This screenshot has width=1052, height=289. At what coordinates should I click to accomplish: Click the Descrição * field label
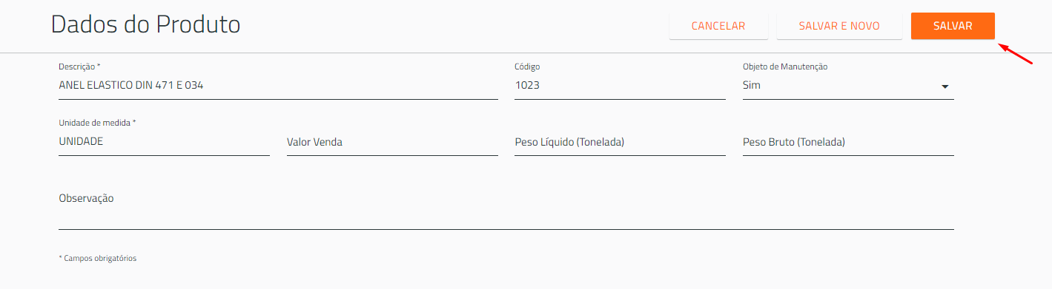click(x=79, y=67)
